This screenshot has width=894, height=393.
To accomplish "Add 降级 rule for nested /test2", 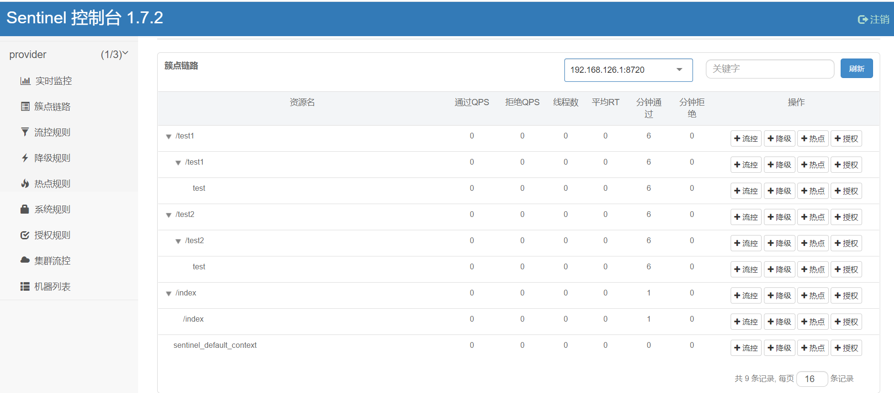I will click(x=779, y=243).
